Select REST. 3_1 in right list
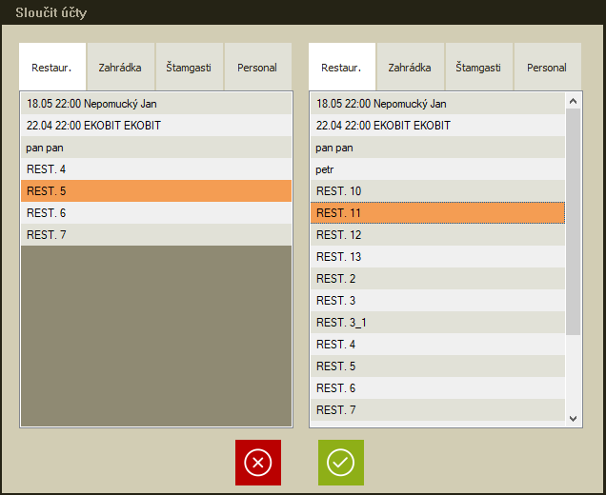This screenshot has width=606, height=495. [x=436, y=323]
